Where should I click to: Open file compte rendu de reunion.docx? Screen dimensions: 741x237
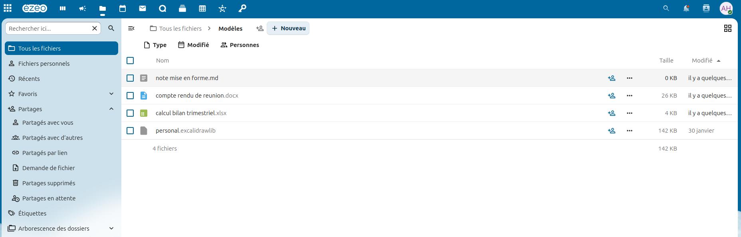(197, 96)
